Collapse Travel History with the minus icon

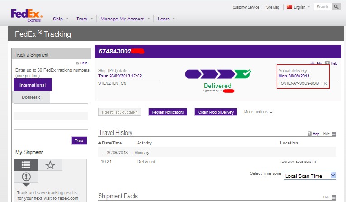pos(334,134)
